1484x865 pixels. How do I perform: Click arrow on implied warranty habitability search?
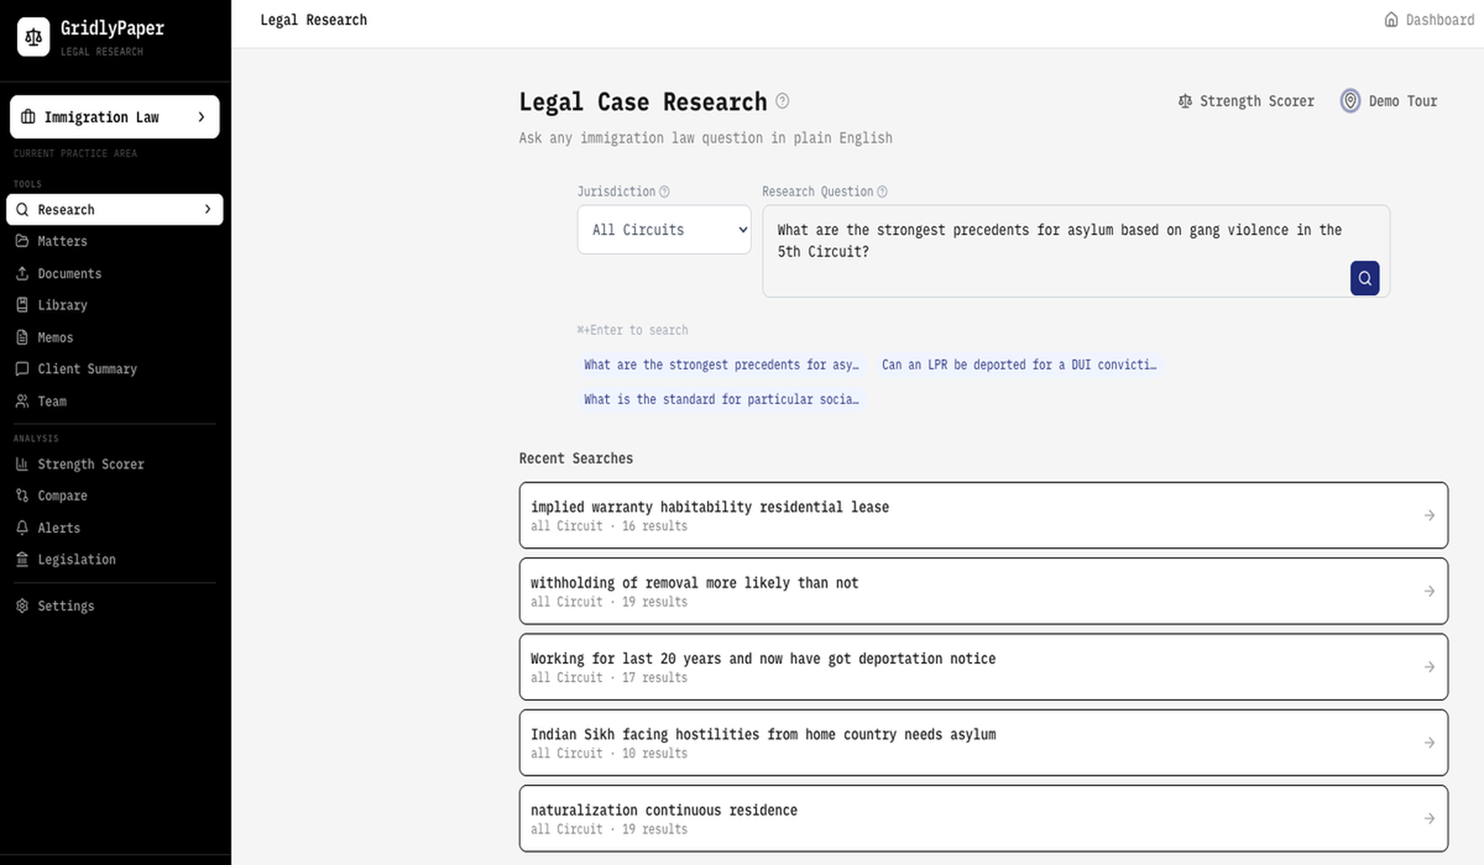pyautogui.click(x=1429, y=515)
